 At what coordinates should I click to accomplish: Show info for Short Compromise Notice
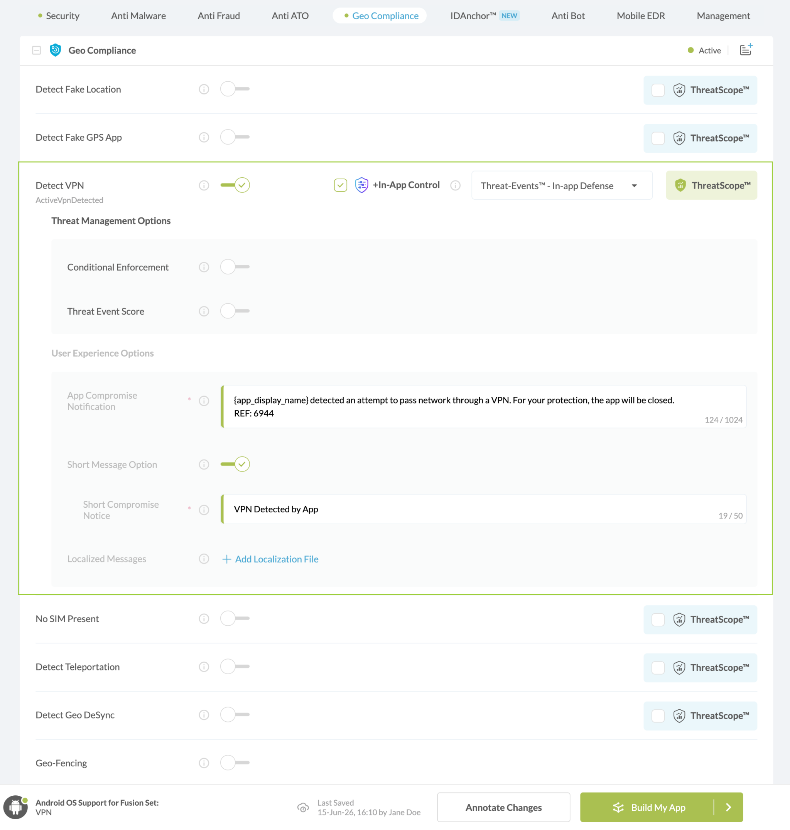point(204,510)
